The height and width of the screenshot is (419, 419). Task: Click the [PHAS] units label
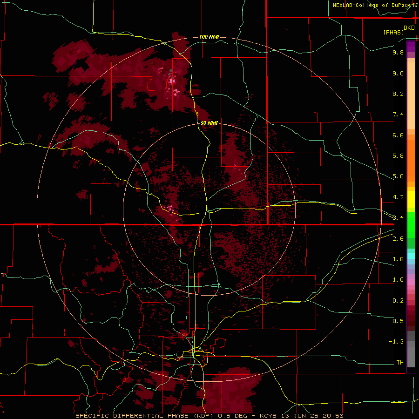point(393,32)
